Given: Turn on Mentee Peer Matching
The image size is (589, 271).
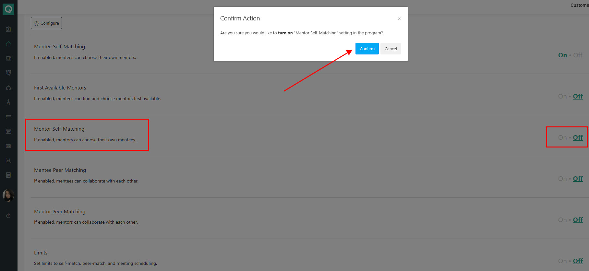Looking at the screenshot, I should point(562,179).
